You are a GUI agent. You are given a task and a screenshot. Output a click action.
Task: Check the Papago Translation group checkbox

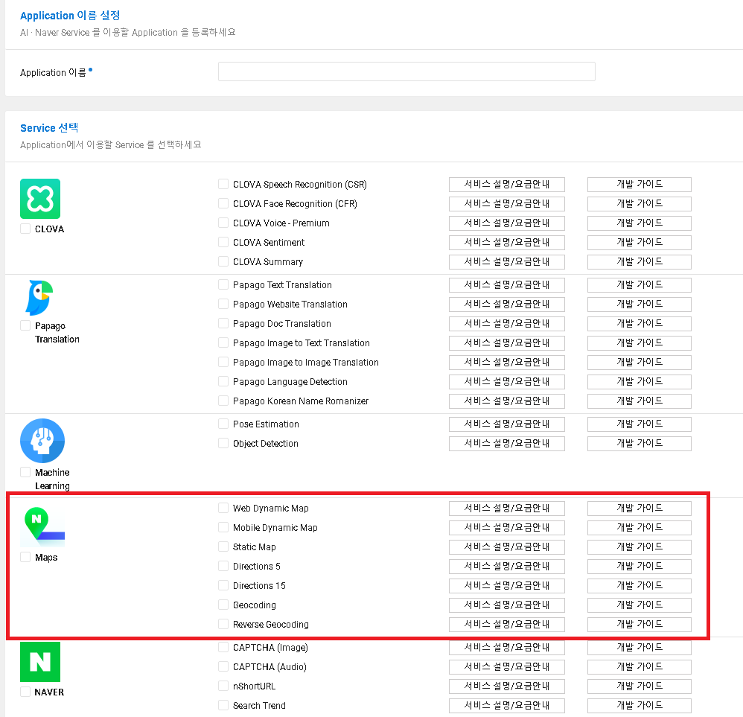(x=25, y=325)
